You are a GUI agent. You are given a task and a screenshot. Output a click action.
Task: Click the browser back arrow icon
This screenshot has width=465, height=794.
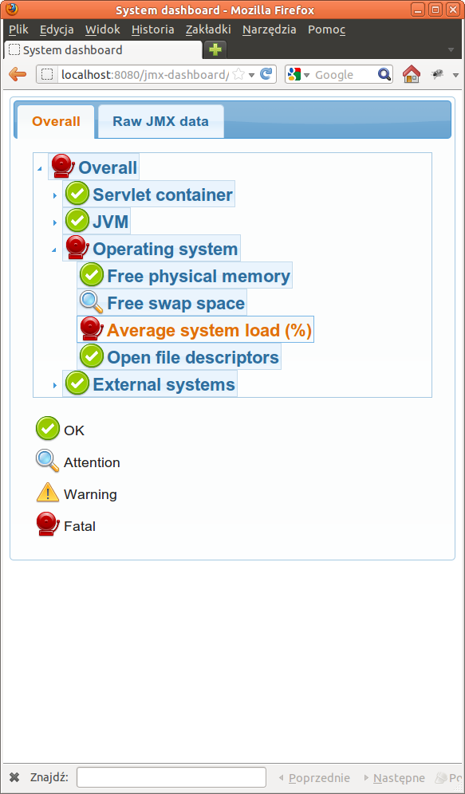(x=18, y=75)
